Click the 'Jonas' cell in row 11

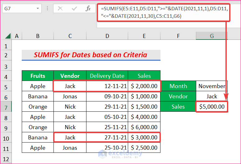[x=70, y=148]
